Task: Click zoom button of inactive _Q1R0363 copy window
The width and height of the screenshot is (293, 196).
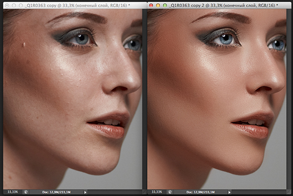Action: pyautogui.click(x=21, y=5)
